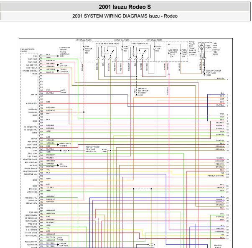Click the "TPS1 GND" pin label

click(x=33, y=153)
